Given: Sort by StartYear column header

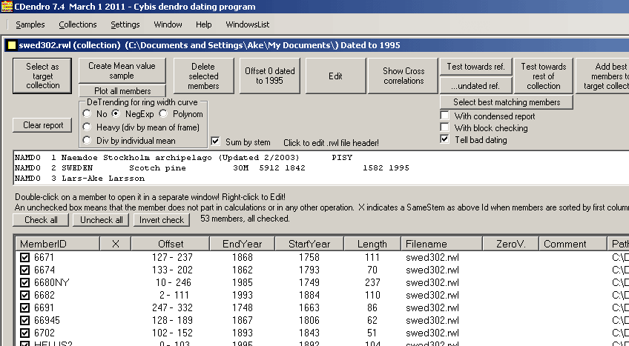Looking at the screenshot, I should [309, 244].
